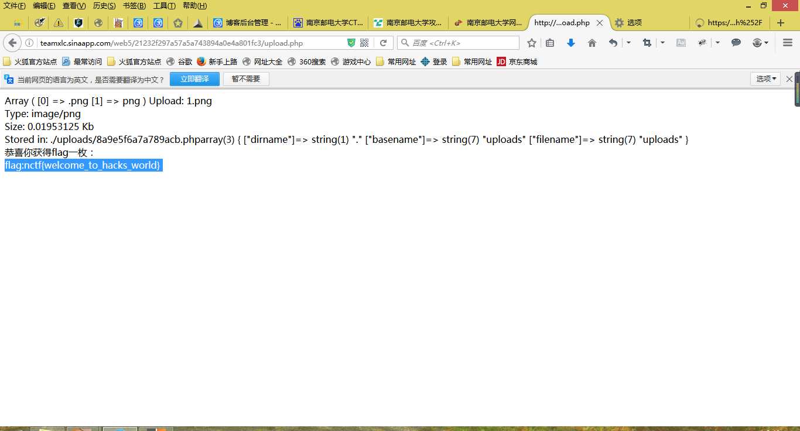Click the back navigation arrow
Screen dimensions: 800x431
[12, 43]
